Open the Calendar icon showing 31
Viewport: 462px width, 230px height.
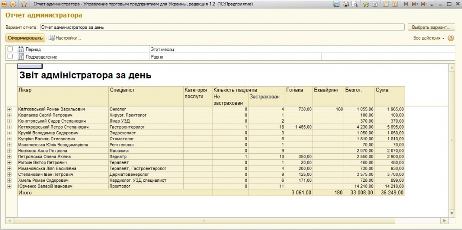coord(395,4)
